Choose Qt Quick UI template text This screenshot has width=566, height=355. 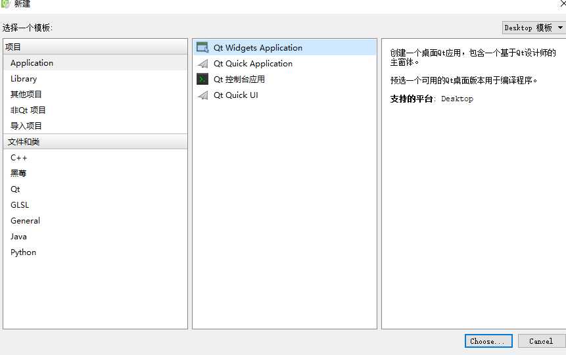point(236,95)
